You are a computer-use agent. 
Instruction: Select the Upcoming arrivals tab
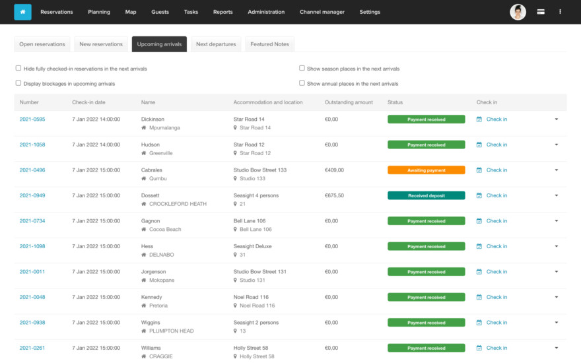159,44
